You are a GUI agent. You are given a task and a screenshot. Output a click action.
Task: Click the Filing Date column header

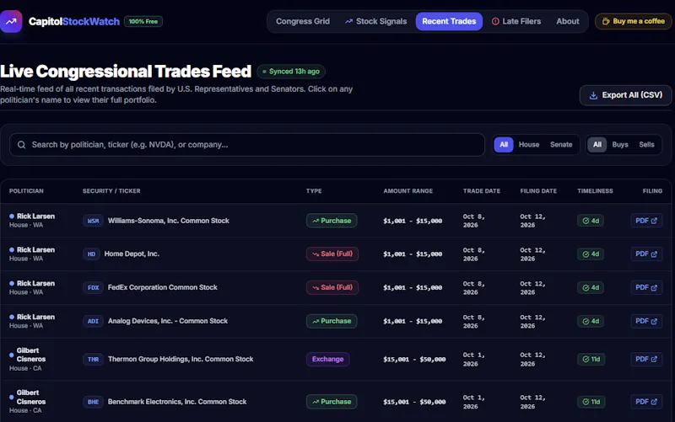pyautogui.click(x=538, y=191)
